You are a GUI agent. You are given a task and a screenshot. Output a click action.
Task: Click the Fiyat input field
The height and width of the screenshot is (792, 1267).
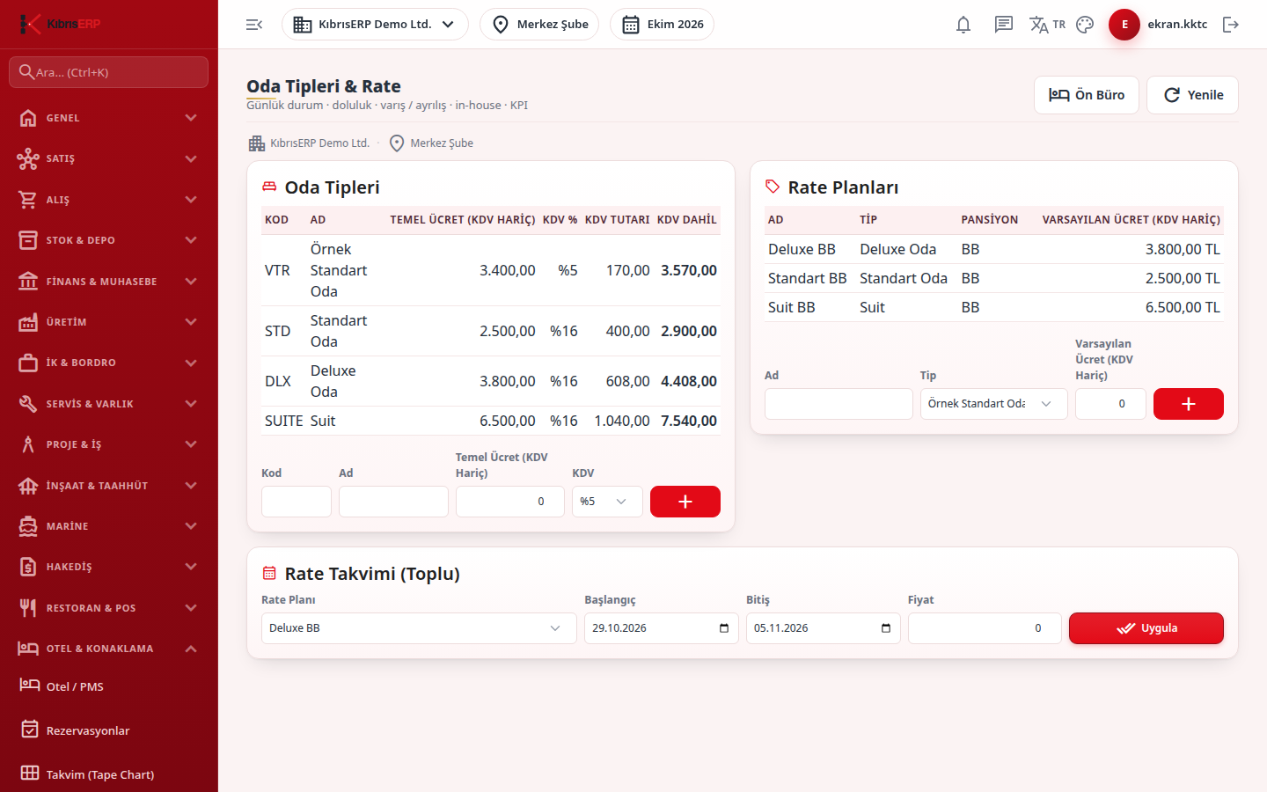click(x=985, y=628)
